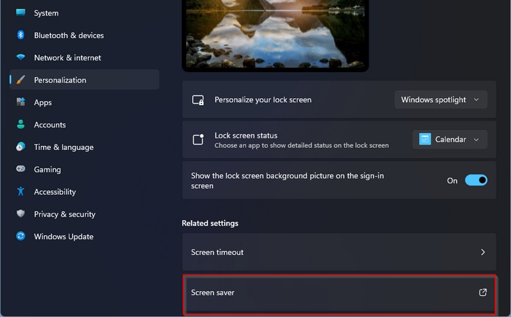This screenshot has height=317, width=511.
Task: Click the 'Personalize your lock screen' label
Action: pos(263,100)
